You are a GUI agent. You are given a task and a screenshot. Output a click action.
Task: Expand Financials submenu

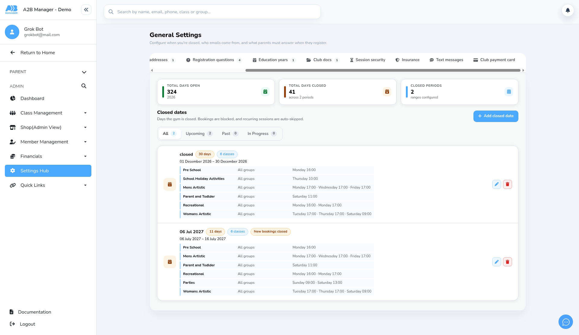(85, 156)
